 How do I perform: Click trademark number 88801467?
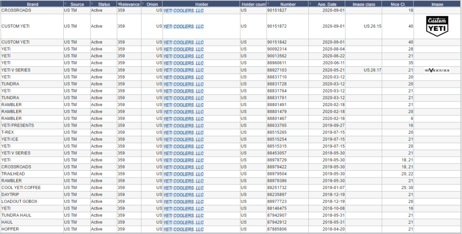tap(277, 118)
